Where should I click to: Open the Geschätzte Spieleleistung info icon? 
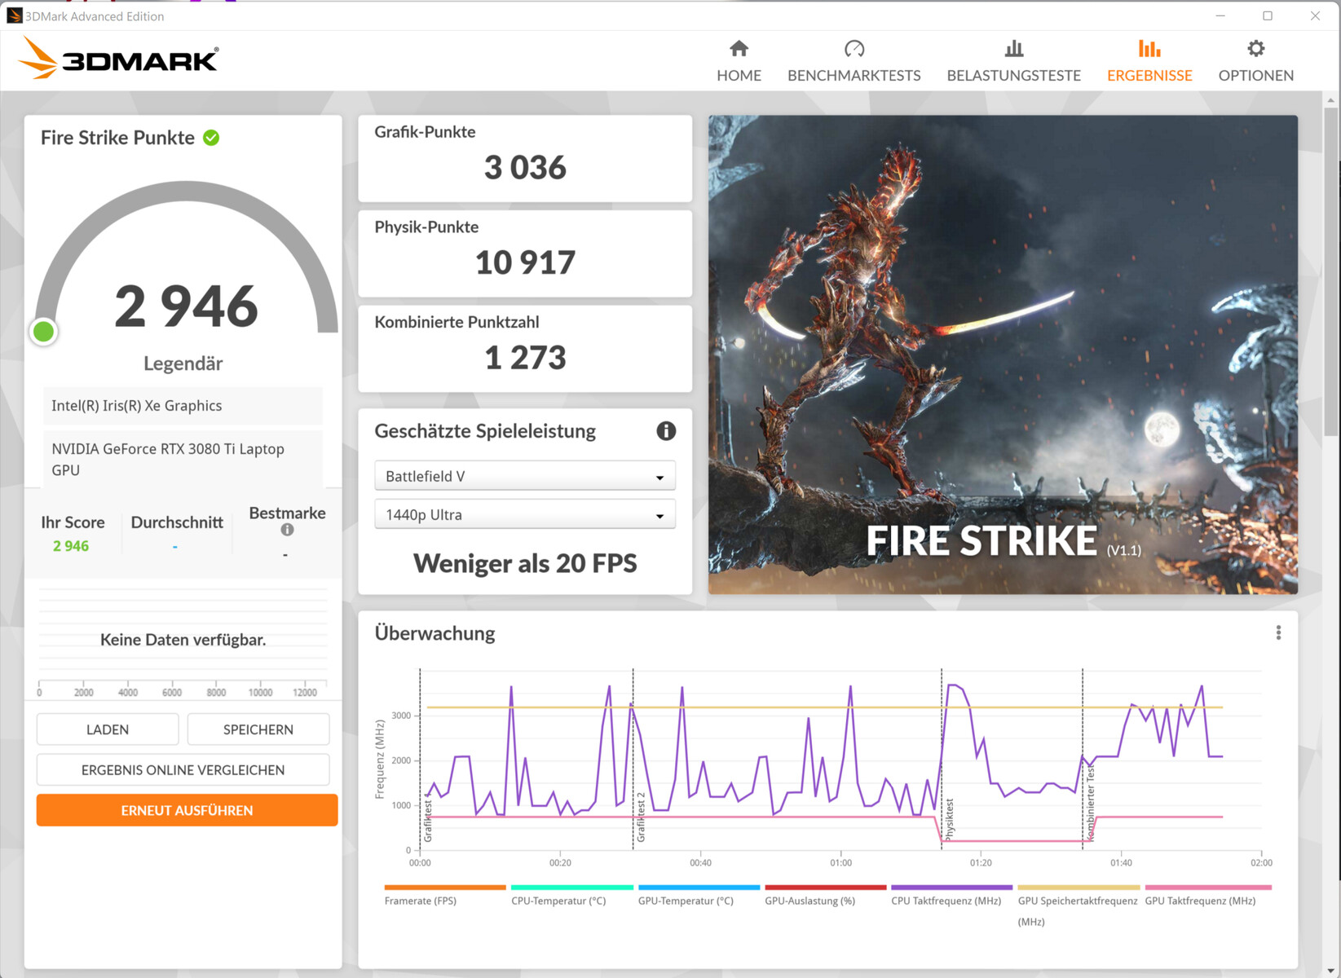pyautogui.click(x=666, y=431)
